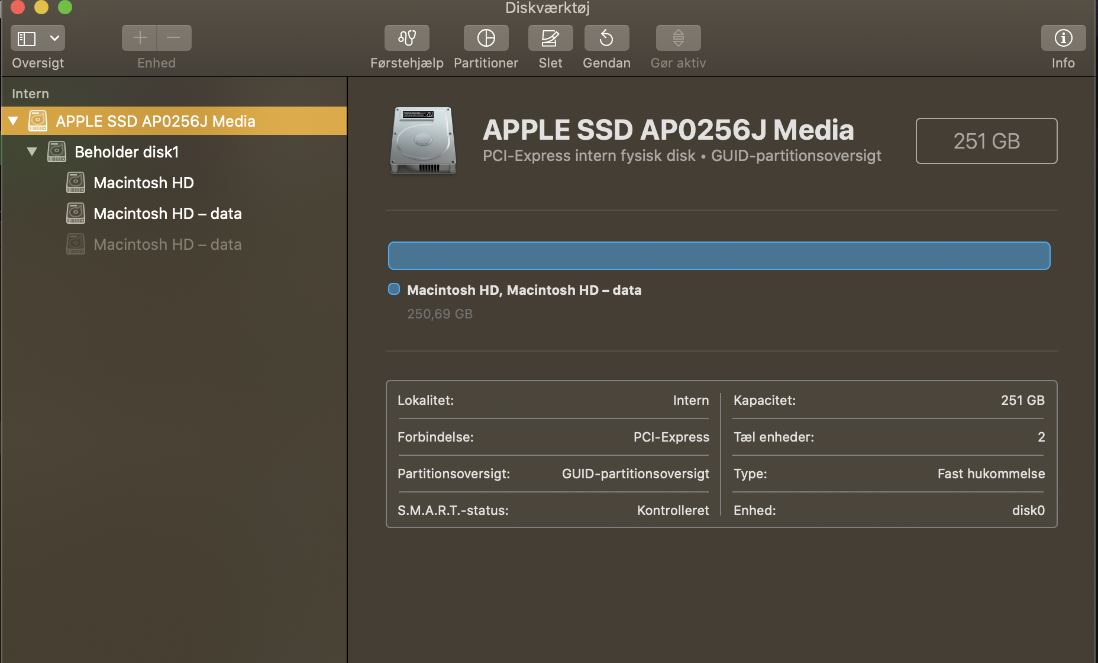Click the blue storage usage bar

pyautogui.click(x=719, y=256)
